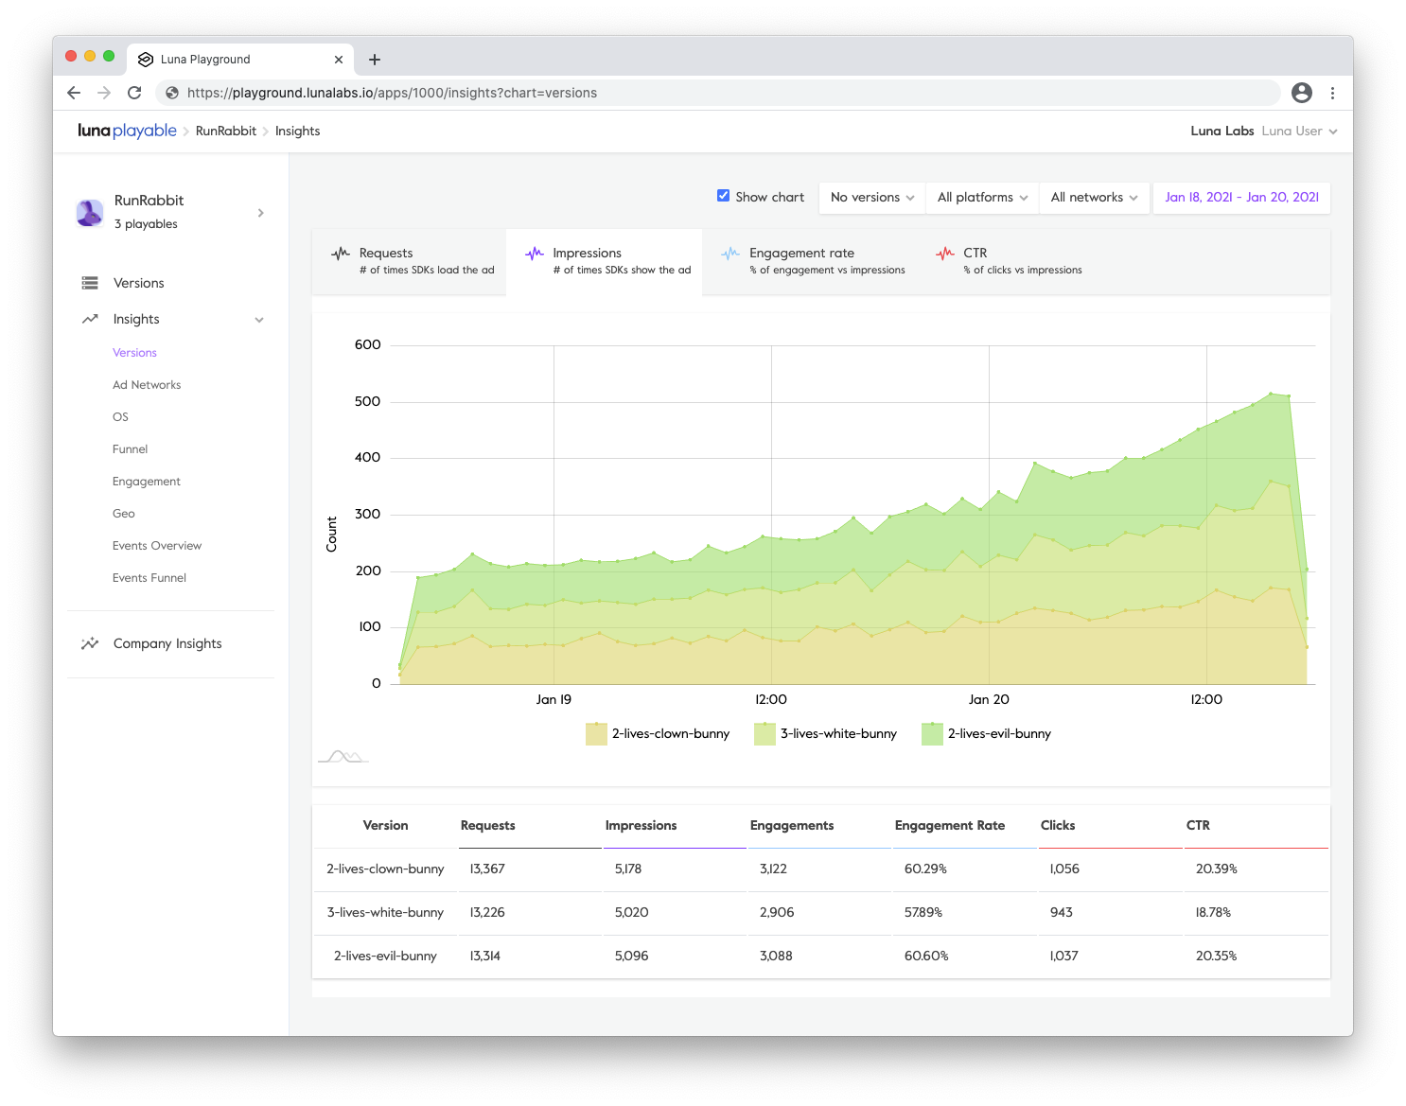Viewport: 1406px width, 1106px height.
Task: Select the CTR metric tab
Action: pos(1009,261)
